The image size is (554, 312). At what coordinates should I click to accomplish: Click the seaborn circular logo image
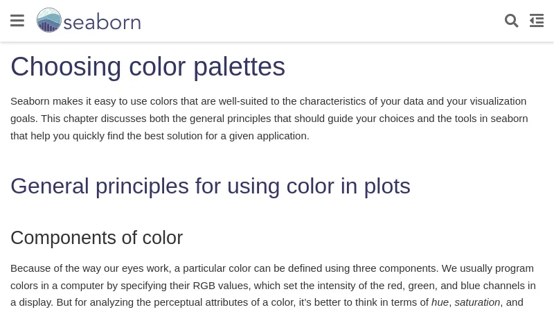coord(48,21)
